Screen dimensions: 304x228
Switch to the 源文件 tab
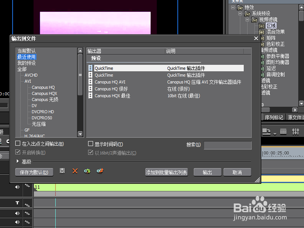[x=295, y=117]
